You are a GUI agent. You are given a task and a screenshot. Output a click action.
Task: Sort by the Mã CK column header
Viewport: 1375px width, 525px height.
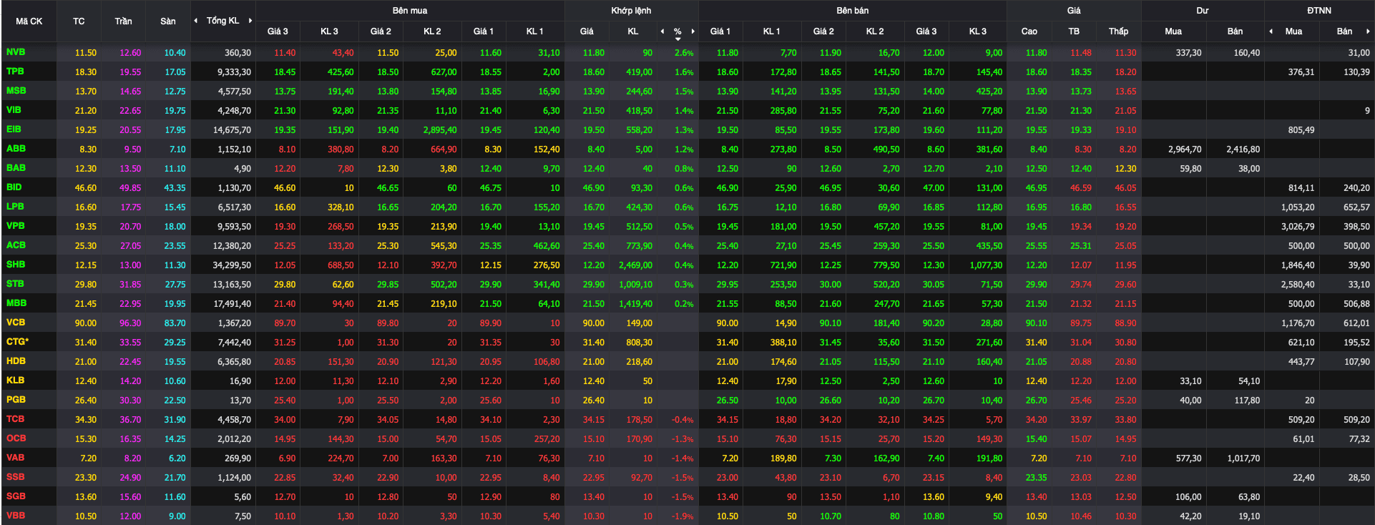point(29,21)
